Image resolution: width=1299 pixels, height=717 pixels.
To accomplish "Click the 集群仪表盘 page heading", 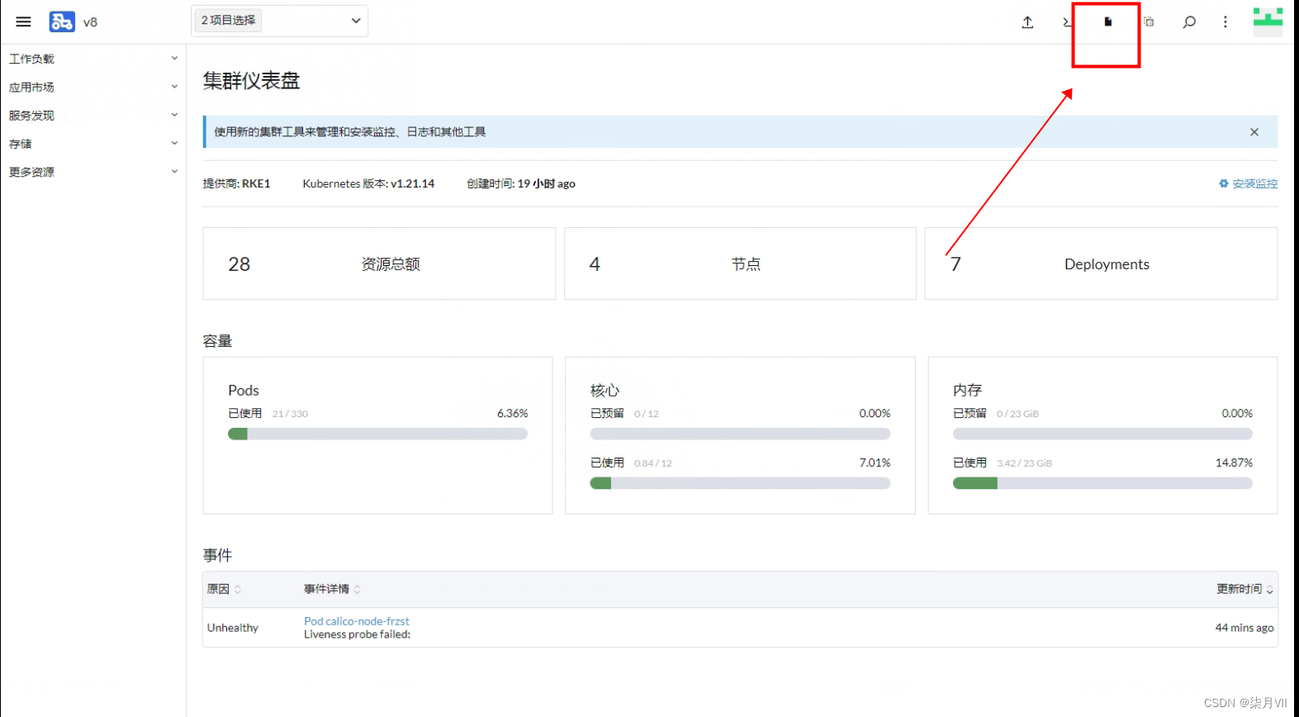I will 252,81.
